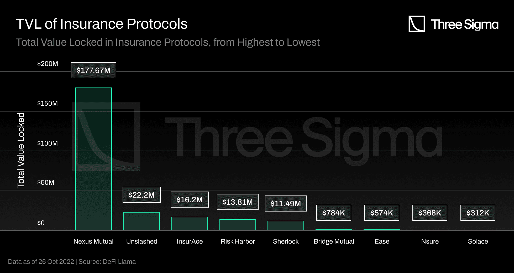The height and width of the screenshot is (273, 514).
Task: Click the $13.81M value label
Action: pyautogui.click(x=238, y=202)
